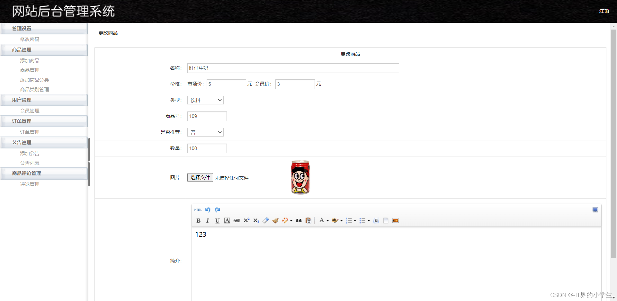Click the Redo icon in the editor

tap(218, 210)
